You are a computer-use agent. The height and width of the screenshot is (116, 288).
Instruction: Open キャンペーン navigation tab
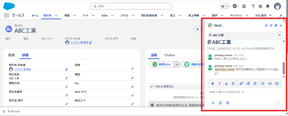[236, 16]
